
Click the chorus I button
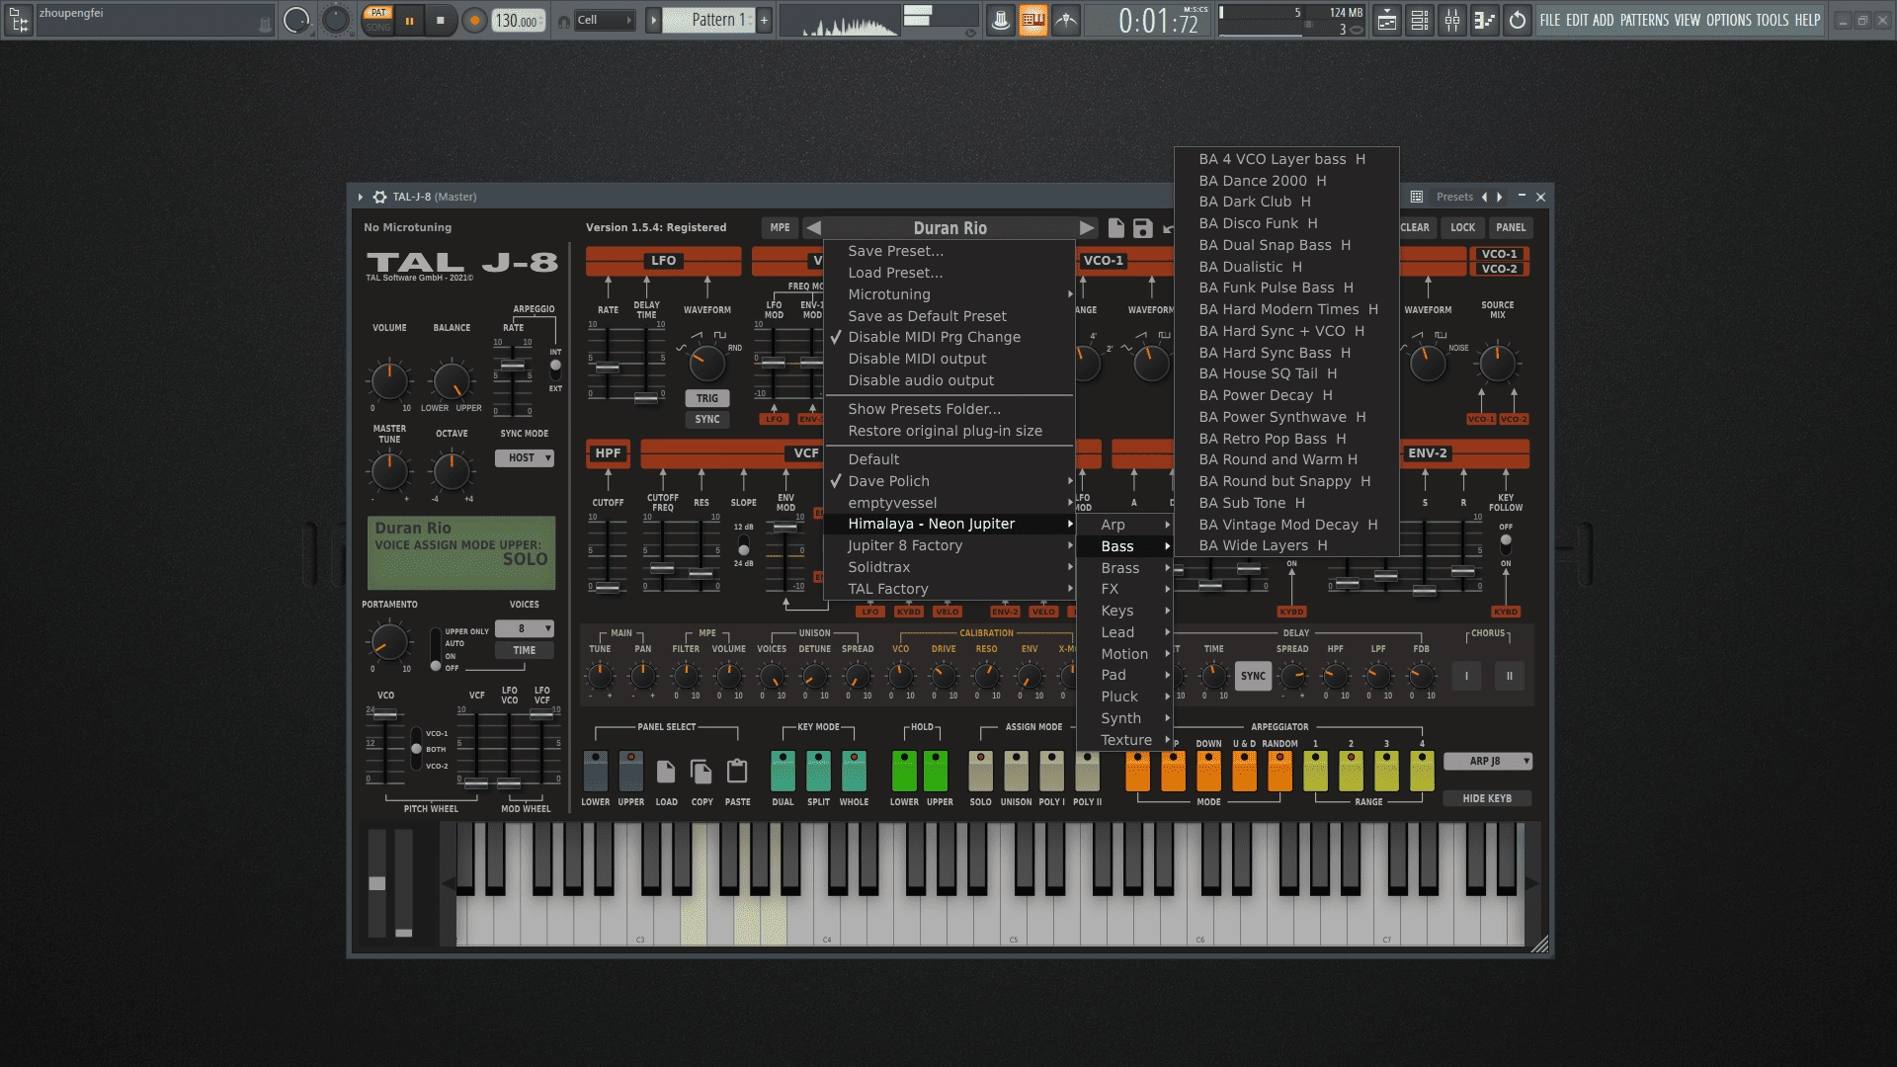pos(1466,676)
